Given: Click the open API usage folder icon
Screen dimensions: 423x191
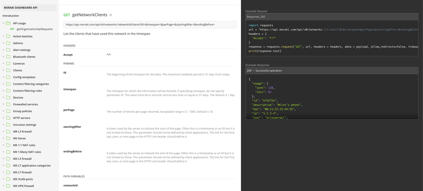Looking at the screenshot, I should click(8, 23).
